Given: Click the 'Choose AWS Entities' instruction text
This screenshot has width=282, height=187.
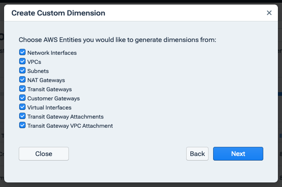Looking at the screenshot, I should click(x=117, y=40).
